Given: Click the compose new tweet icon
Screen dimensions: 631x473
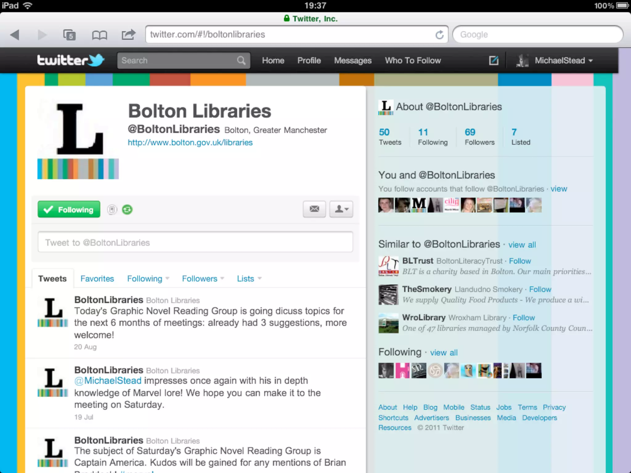Looking at the screenshot, I should pos(494,60).
